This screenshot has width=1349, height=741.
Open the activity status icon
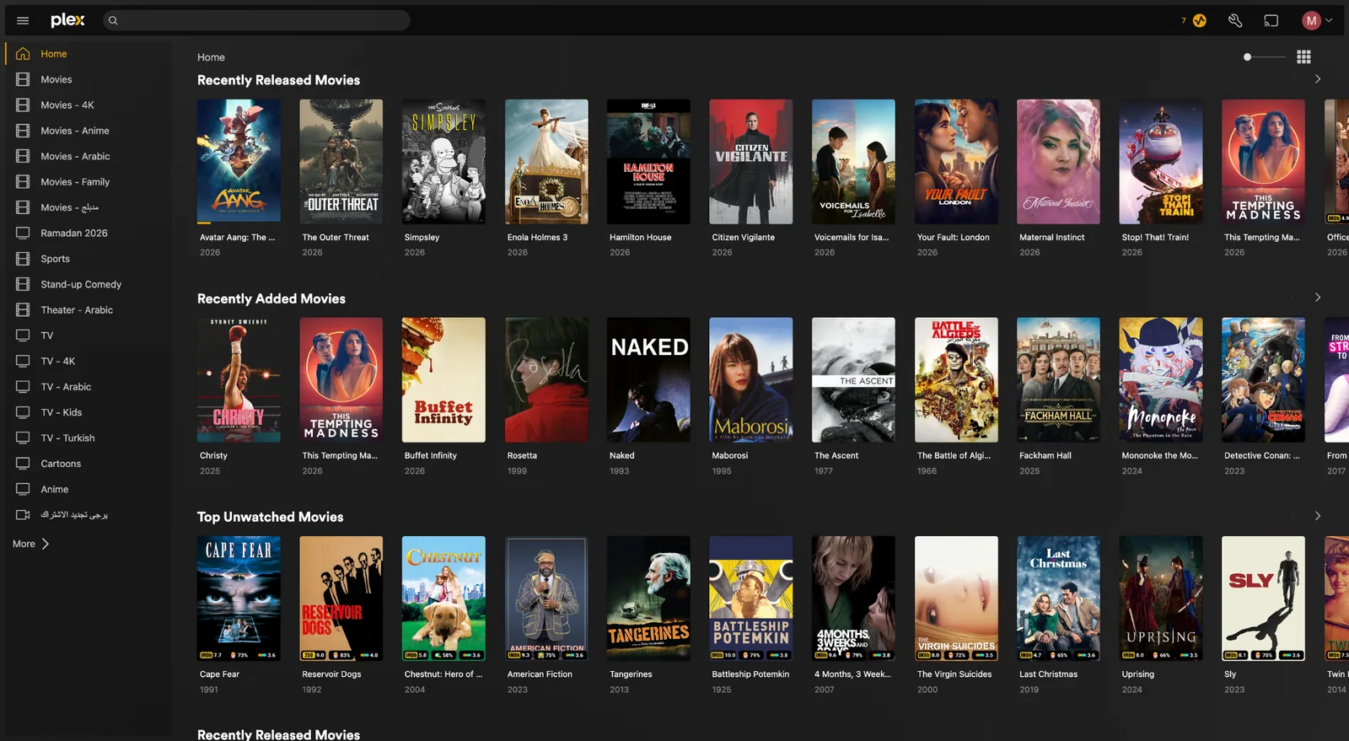[1199, 20]
